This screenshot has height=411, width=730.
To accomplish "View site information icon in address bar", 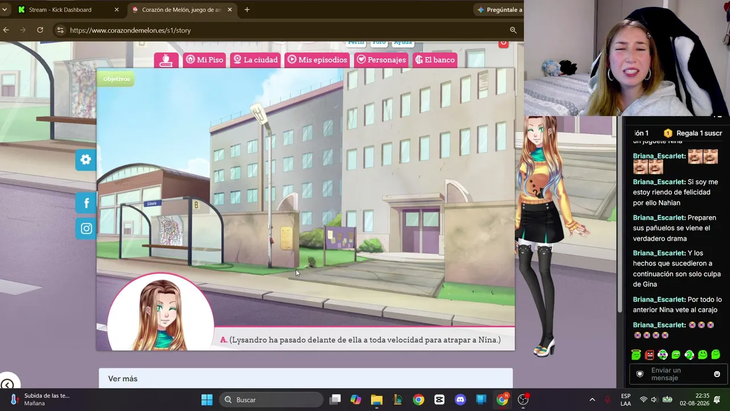I will click(x=60, y=30).
